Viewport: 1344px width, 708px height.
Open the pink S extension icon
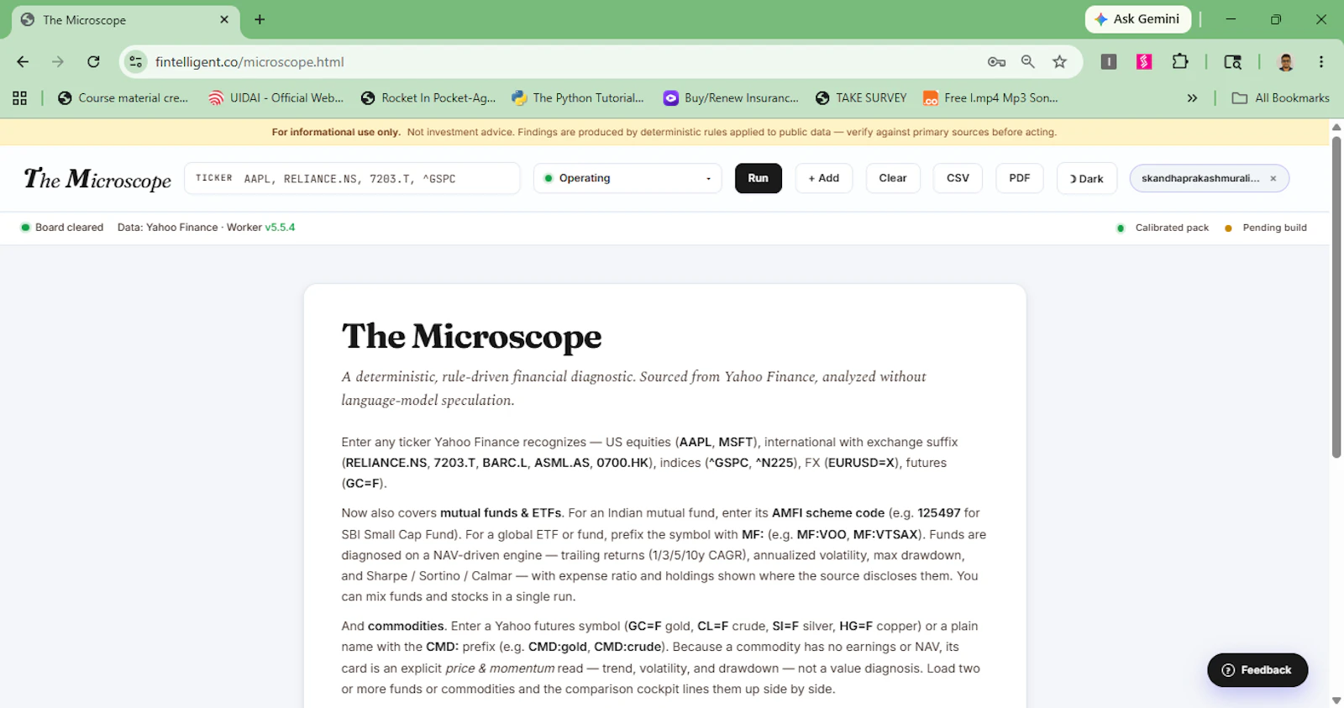(1144, 61)
